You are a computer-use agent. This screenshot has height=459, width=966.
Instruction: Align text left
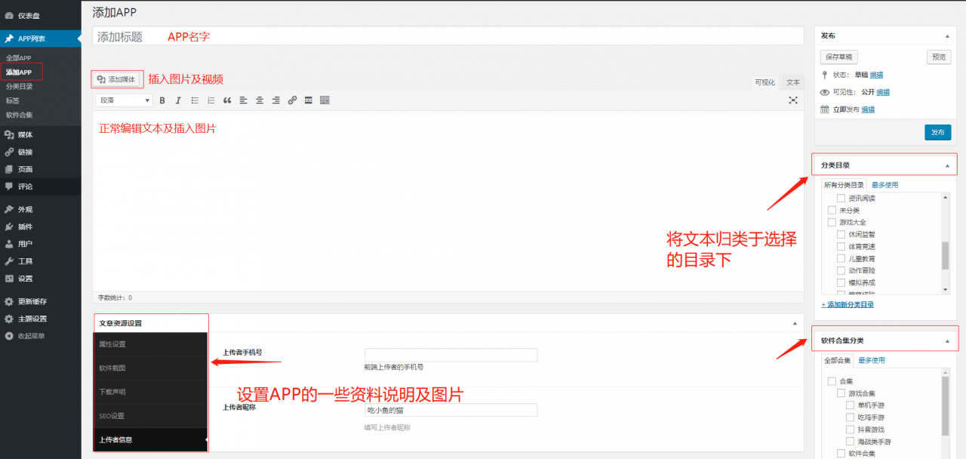(x=244, y=100)
